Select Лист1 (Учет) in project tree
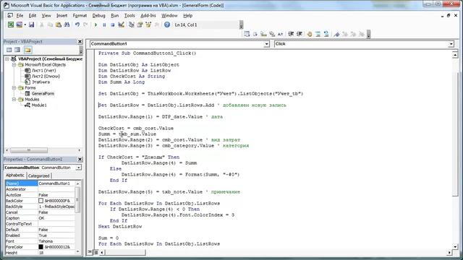Image resolution: width=463 pixels, height=260 pixels. point(43,71)
